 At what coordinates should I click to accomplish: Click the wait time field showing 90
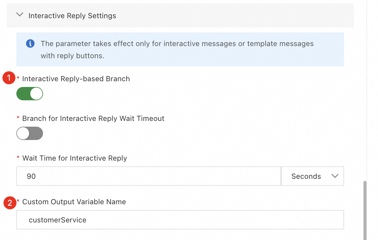tap(148, 176)
